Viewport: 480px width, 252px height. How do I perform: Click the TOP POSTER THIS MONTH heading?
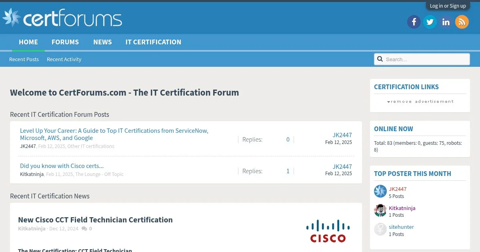(412, 174)
